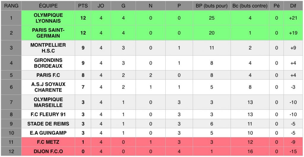Image resolution: width=304 pixels, height=157 pixels.
Task: Select the PARIS F.C team cell
Action: pyautogui.click(x=48, y=75)
